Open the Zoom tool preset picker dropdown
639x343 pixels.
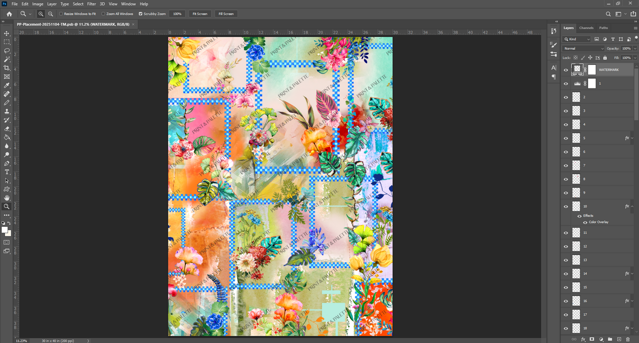[30, 14]
